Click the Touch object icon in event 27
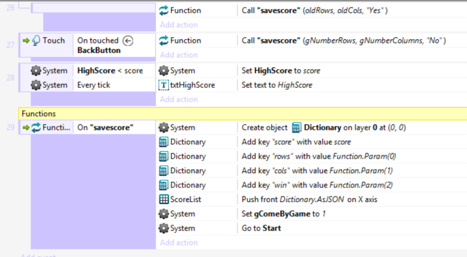The width and height of the screenshot is (467, 257). pos(36,41)
